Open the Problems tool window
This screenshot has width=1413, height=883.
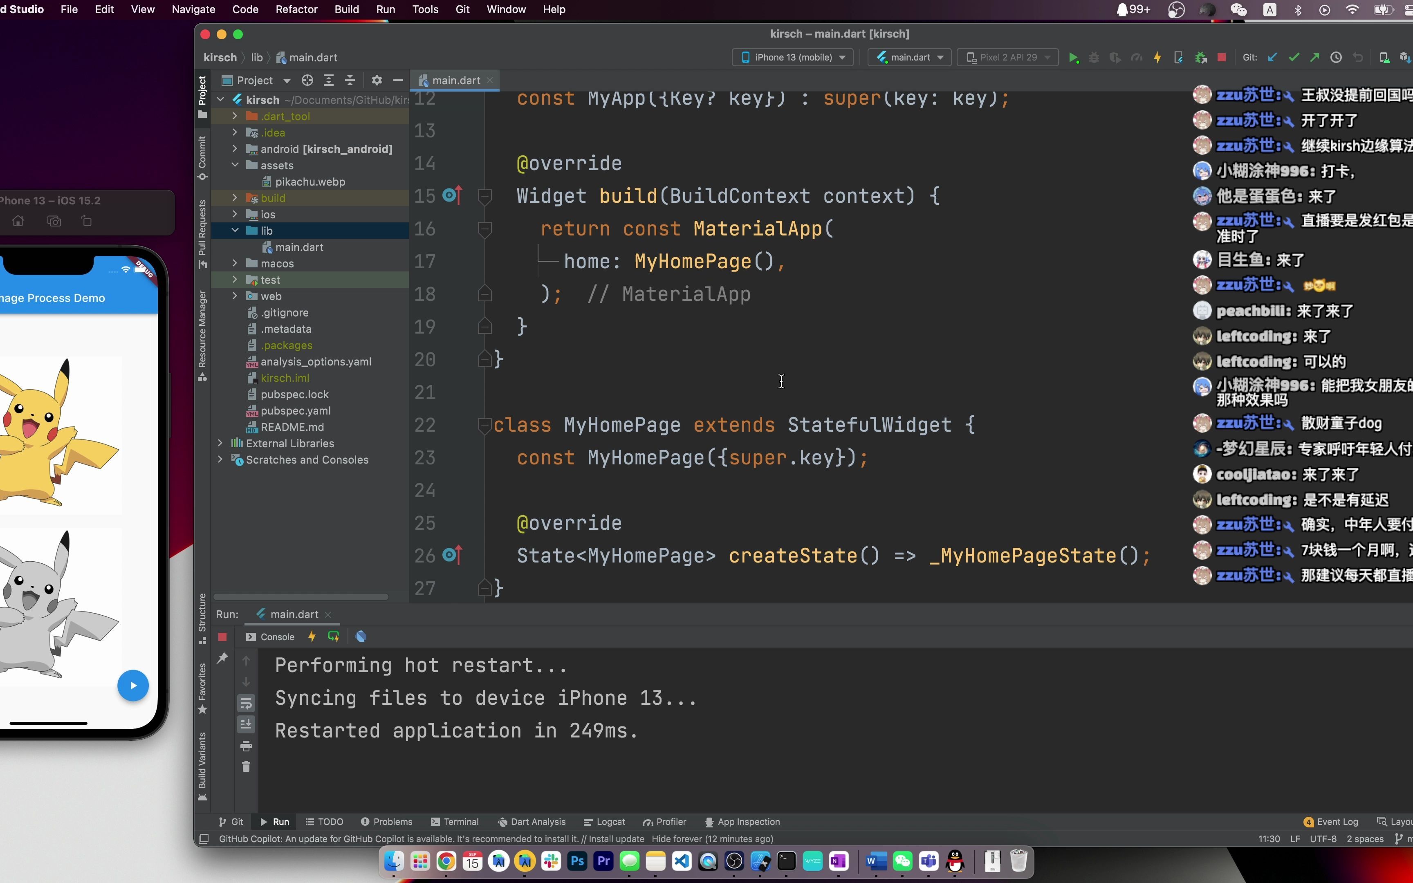pyautogui.click(x=386, y=822)
